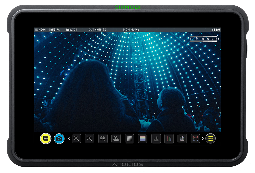Screen dimensions: 255x173
Task: Enable the false color tool
Action: coord(143,138)
